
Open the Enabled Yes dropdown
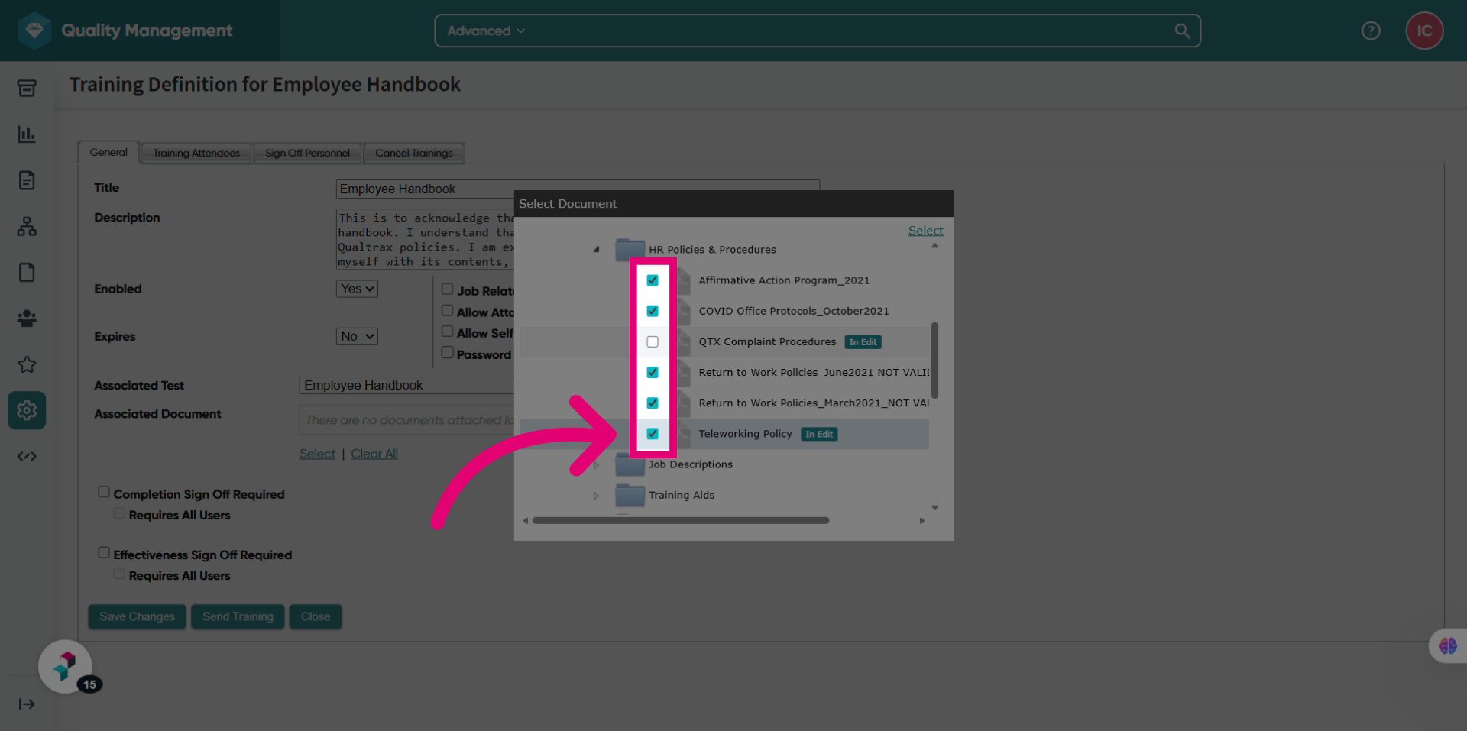pos(357,289)
